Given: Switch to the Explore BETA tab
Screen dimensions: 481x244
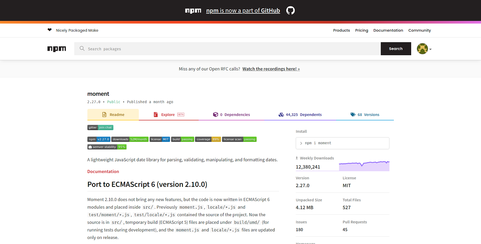Looking at the screenshot, I should [x=169, y=115].
